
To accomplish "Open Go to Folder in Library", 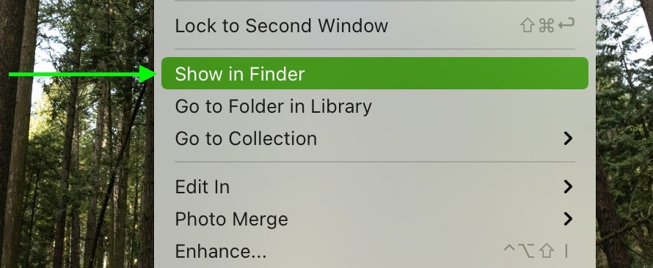I will pos(374,106).
